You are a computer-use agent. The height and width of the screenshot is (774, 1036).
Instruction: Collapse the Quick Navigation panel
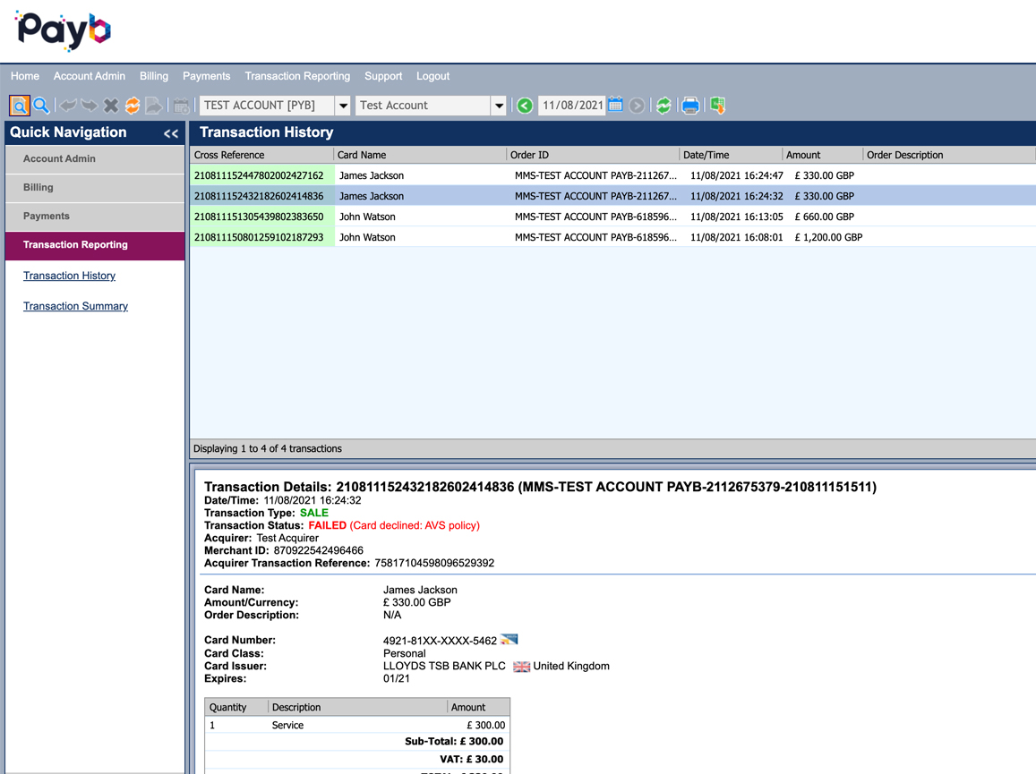coord(171,133)
